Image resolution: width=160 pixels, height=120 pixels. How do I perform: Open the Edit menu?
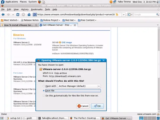pyautogui.click(x=9, y=9)
